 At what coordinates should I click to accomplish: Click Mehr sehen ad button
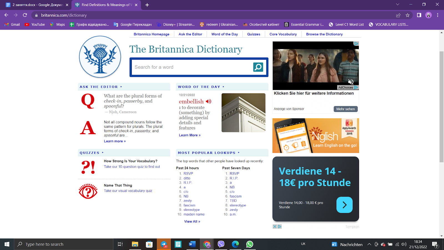point(345,109)
